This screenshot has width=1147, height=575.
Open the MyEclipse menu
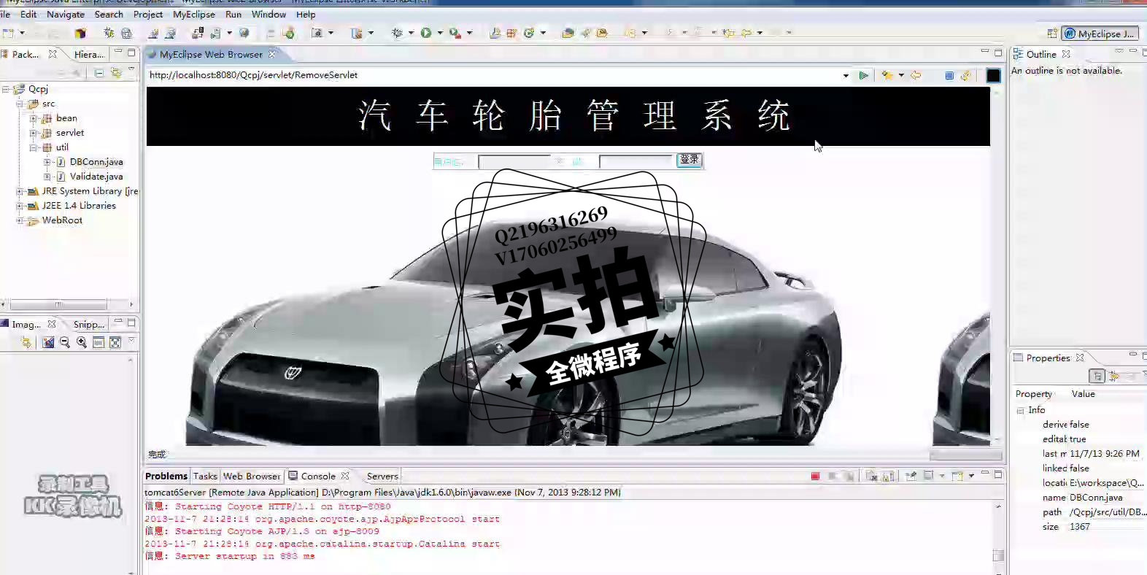194,14
